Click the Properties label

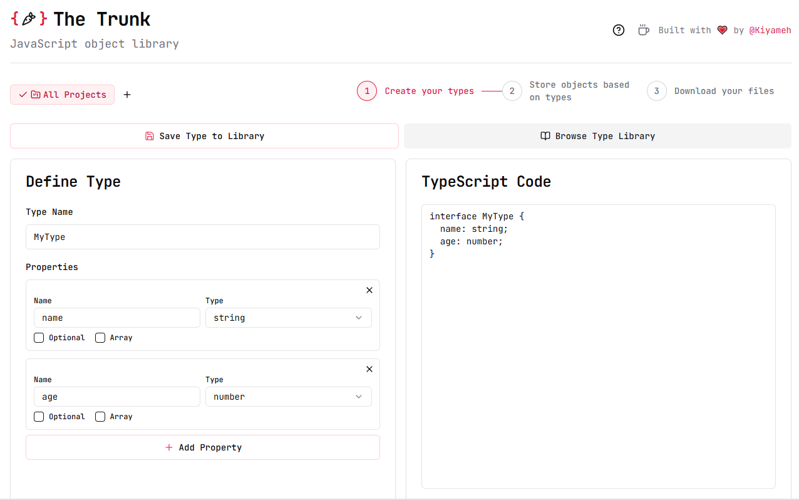pyautogui.click(x=52, y=267)
